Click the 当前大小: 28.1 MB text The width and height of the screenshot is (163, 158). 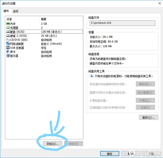(101, 37)
